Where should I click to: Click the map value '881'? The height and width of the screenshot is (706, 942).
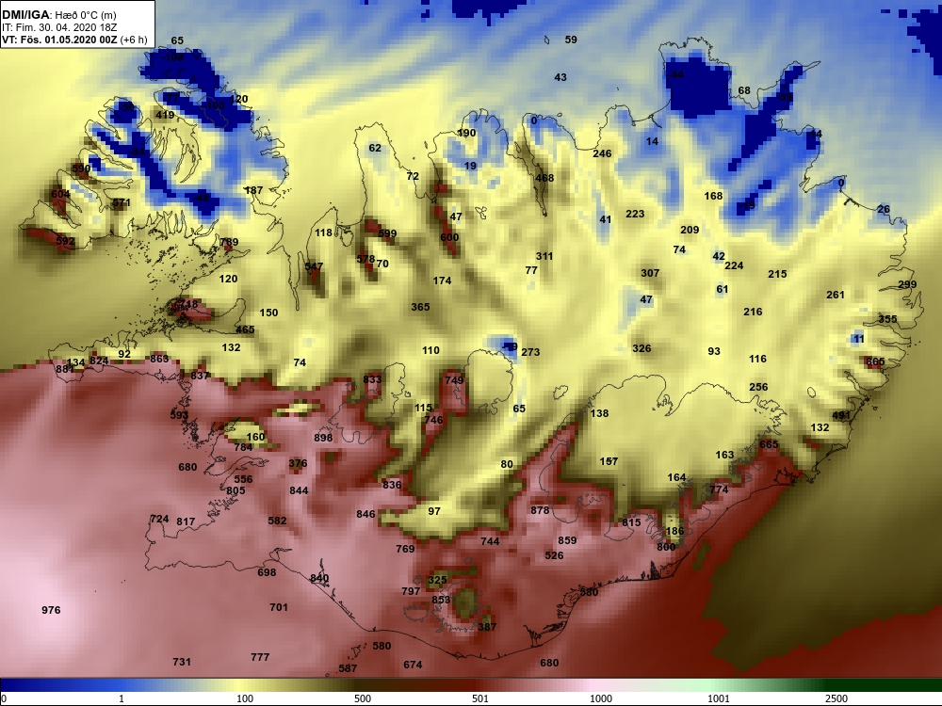(65, 369)
